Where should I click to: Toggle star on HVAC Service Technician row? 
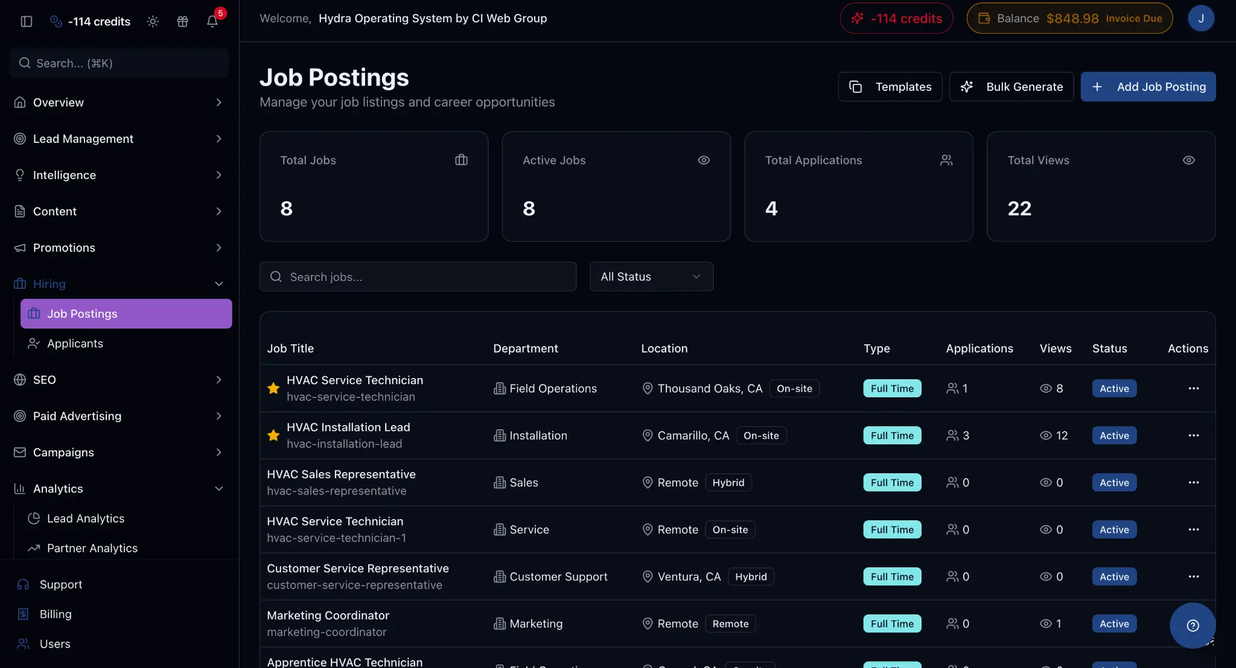273,388
